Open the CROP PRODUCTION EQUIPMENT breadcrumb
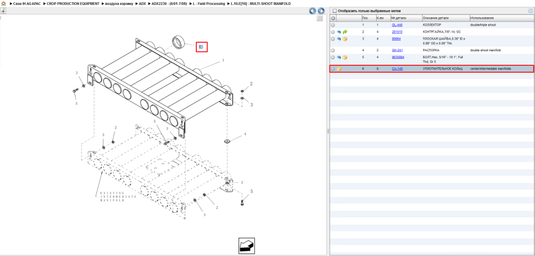 pyautogui.click(x=73, y=3)
